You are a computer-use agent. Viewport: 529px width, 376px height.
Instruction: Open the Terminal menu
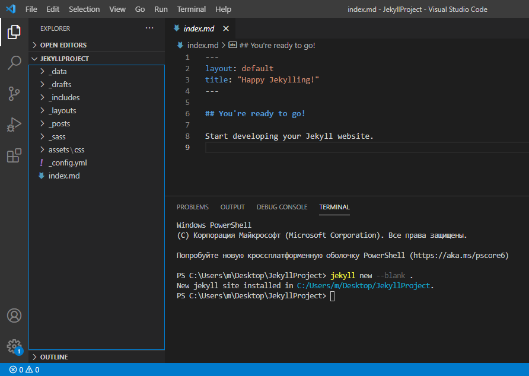[x=192, y=9]
